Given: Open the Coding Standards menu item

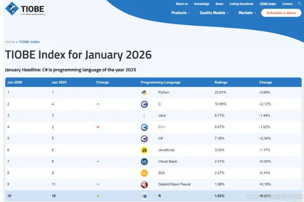Looking at the screenshot, I should coord(241,4).
